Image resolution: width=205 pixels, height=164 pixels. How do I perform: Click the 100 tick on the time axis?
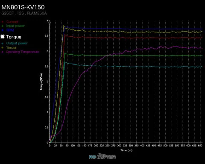[73, 146]
